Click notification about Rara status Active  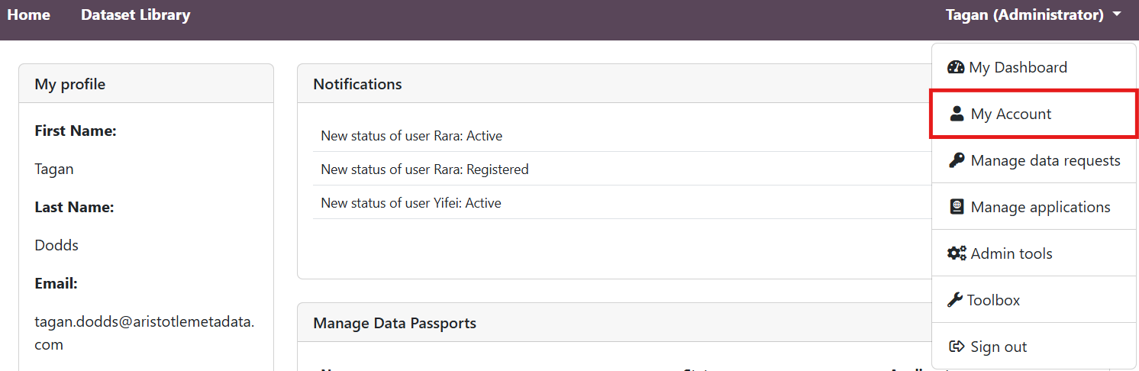click(411, 136)
